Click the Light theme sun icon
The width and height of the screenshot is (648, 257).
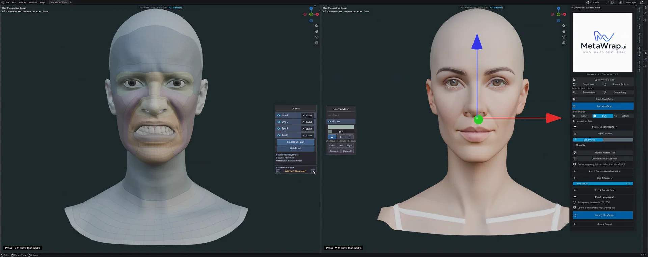tap(574, 116)
